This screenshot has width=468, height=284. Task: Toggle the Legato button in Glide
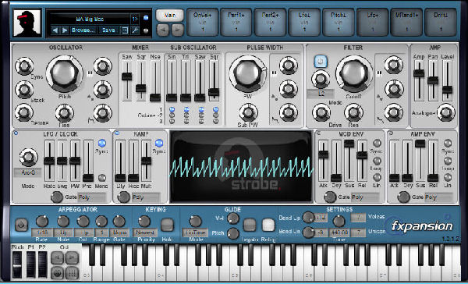250,225
